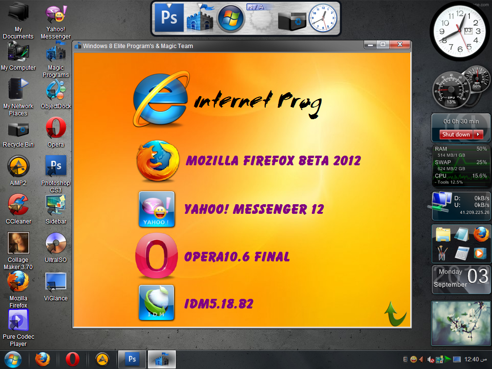Open the Windows Start menu
This screenshot has width=492, height=369.
(13, 359)
